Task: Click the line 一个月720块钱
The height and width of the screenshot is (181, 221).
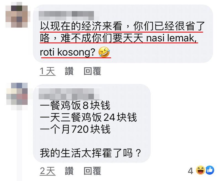Action: [x=75, y=129]
